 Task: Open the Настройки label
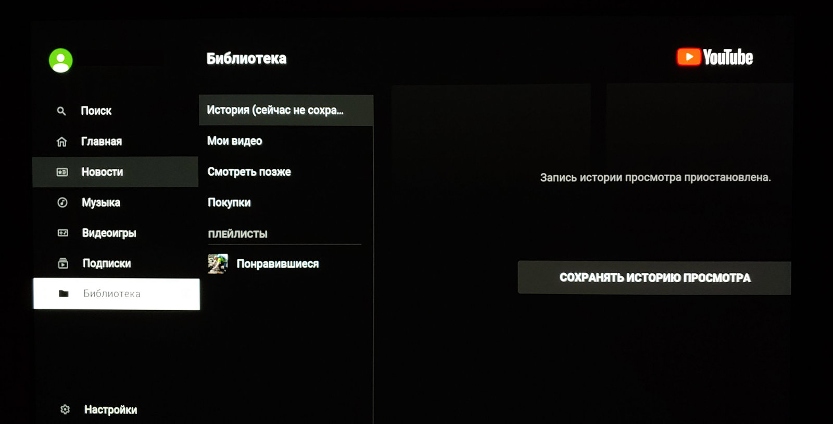110,409
